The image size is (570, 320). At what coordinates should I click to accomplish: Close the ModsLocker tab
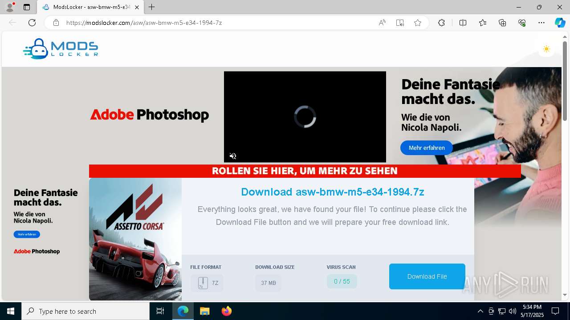point(137,7)
